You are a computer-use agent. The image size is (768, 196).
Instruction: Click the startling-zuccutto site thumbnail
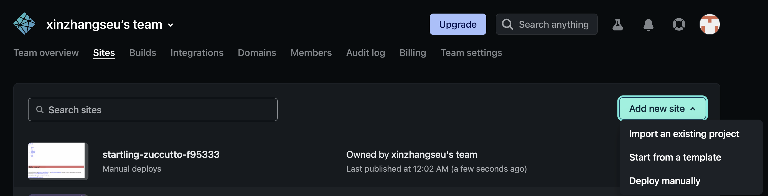[58, 161]
